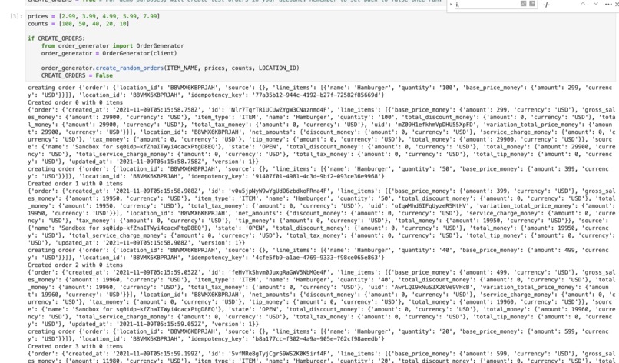Image resolution: width=619 pixels, height=363 pixels.
Task: Click the 'if CREATE_ORDERS:' line
Action: click(56, 38)
